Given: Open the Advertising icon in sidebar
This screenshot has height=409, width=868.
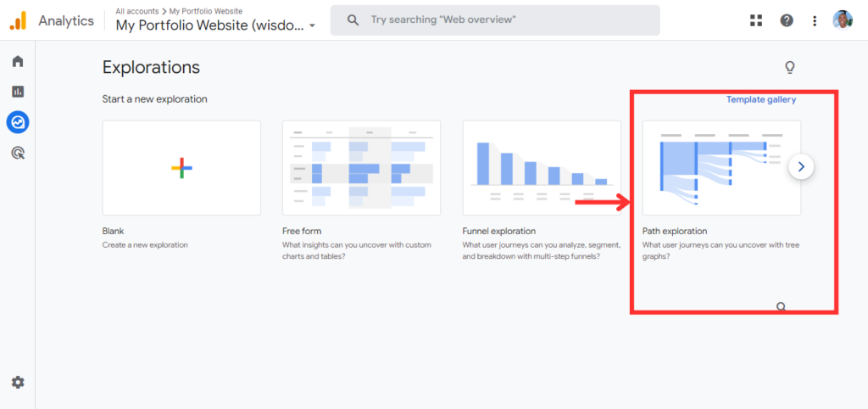Looking at the screenshot, I should [x=18, y=153].
